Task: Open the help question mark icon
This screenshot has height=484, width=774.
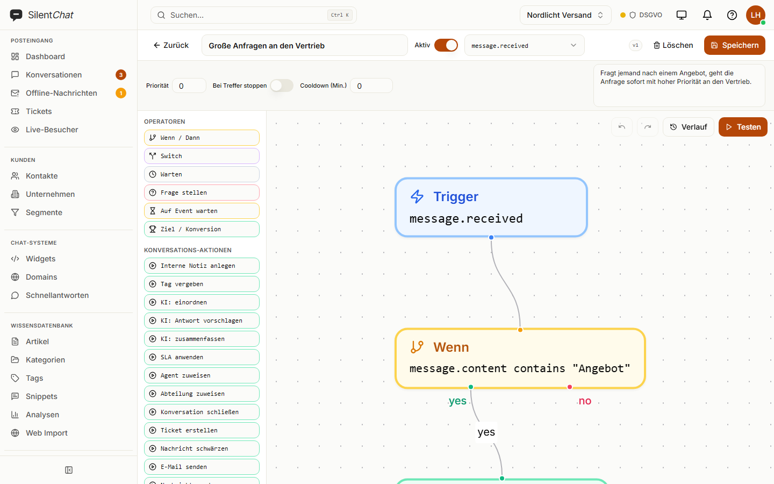Action: pyautogui.click(x=732, y=15)
